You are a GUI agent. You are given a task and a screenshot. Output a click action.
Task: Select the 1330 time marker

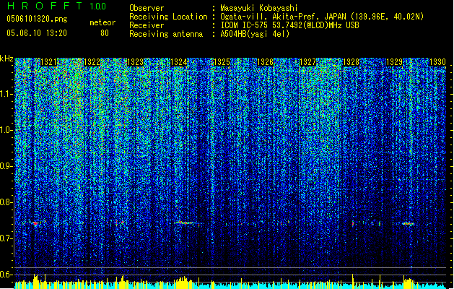437,62
